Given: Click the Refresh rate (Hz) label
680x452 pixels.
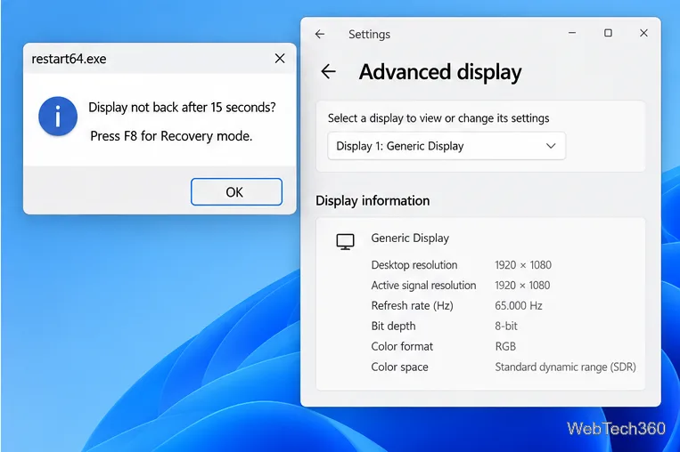Looking at the screenshot, I should (x=412, y=306).
